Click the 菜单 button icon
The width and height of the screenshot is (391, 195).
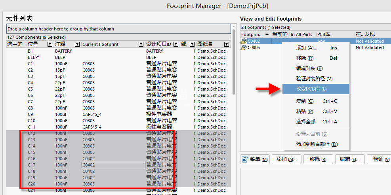[246, 159]
